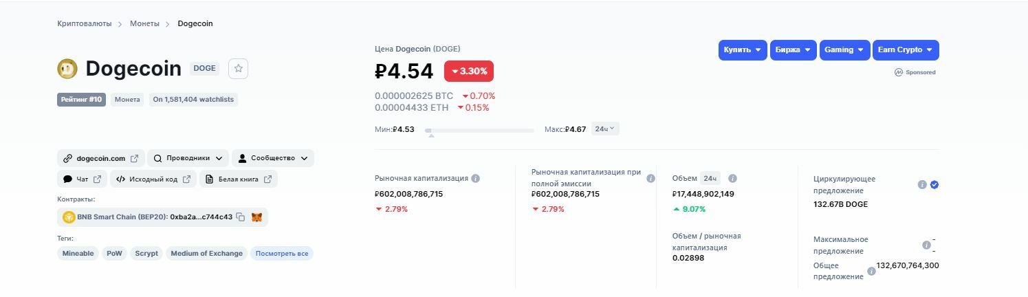The width and height of the screenshot is (1028, 297).
Task: Open the Купить menu
Action: click(743, 50)
